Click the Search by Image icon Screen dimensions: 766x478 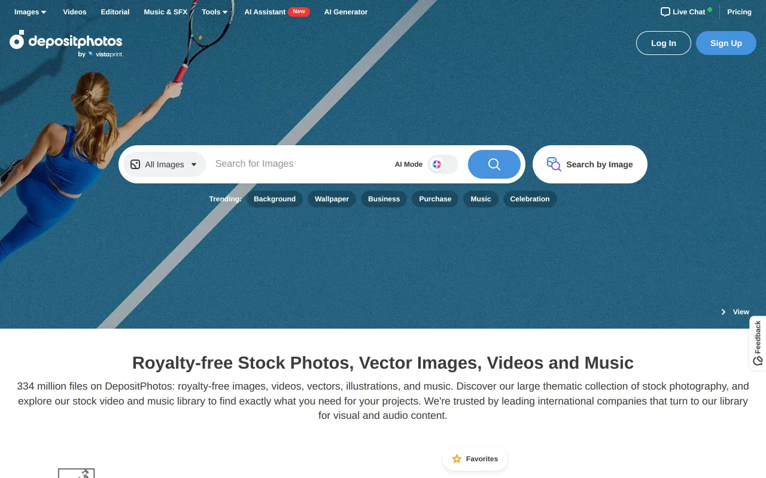(x=554, y=164)
